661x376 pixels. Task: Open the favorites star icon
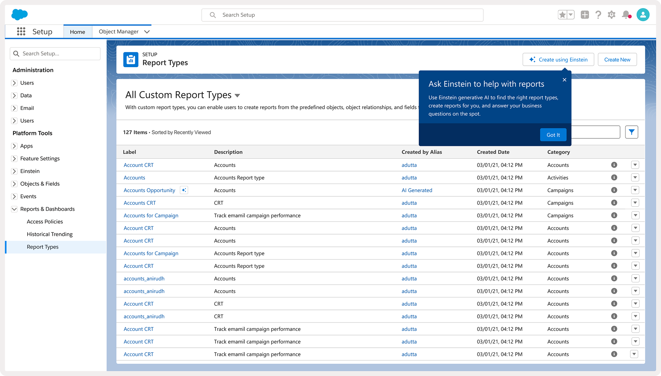click(562, 15)
